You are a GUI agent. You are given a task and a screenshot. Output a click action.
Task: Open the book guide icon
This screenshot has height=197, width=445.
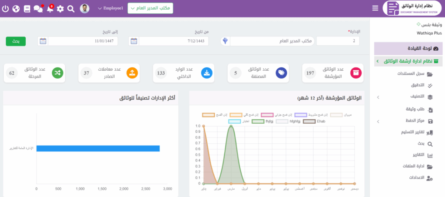[x=27, y=8]
